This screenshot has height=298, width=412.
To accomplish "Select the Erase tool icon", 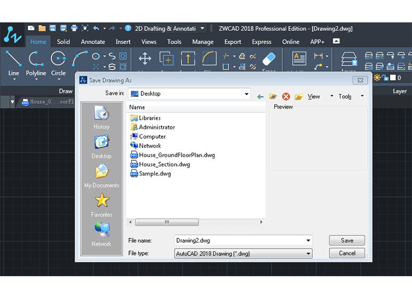I will [269, 59].
